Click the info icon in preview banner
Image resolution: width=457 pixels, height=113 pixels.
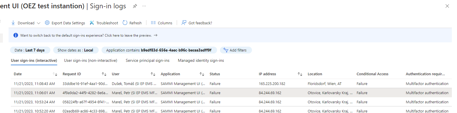pyautogui.click(x=16, y=35)
